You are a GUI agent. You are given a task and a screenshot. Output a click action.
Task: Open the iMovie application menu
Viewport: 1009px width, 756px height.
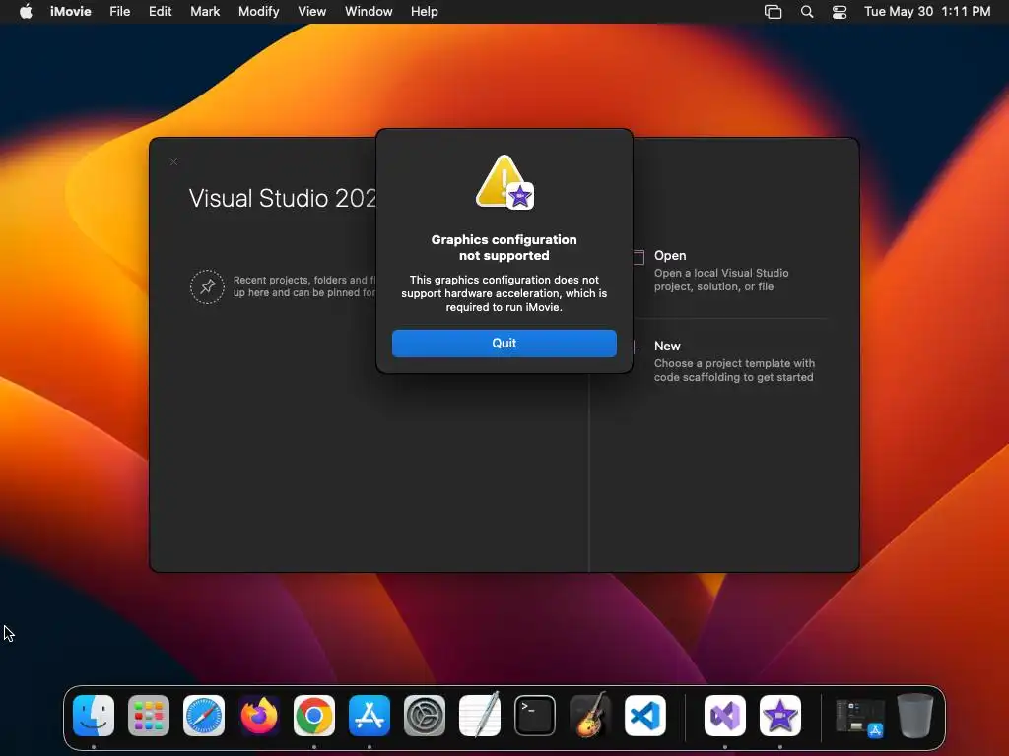point(71,12)
